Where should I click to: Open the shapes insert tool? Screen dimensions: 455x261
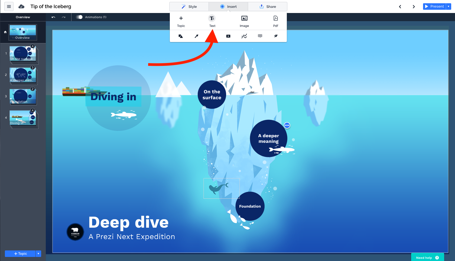(x=181, y=36)
